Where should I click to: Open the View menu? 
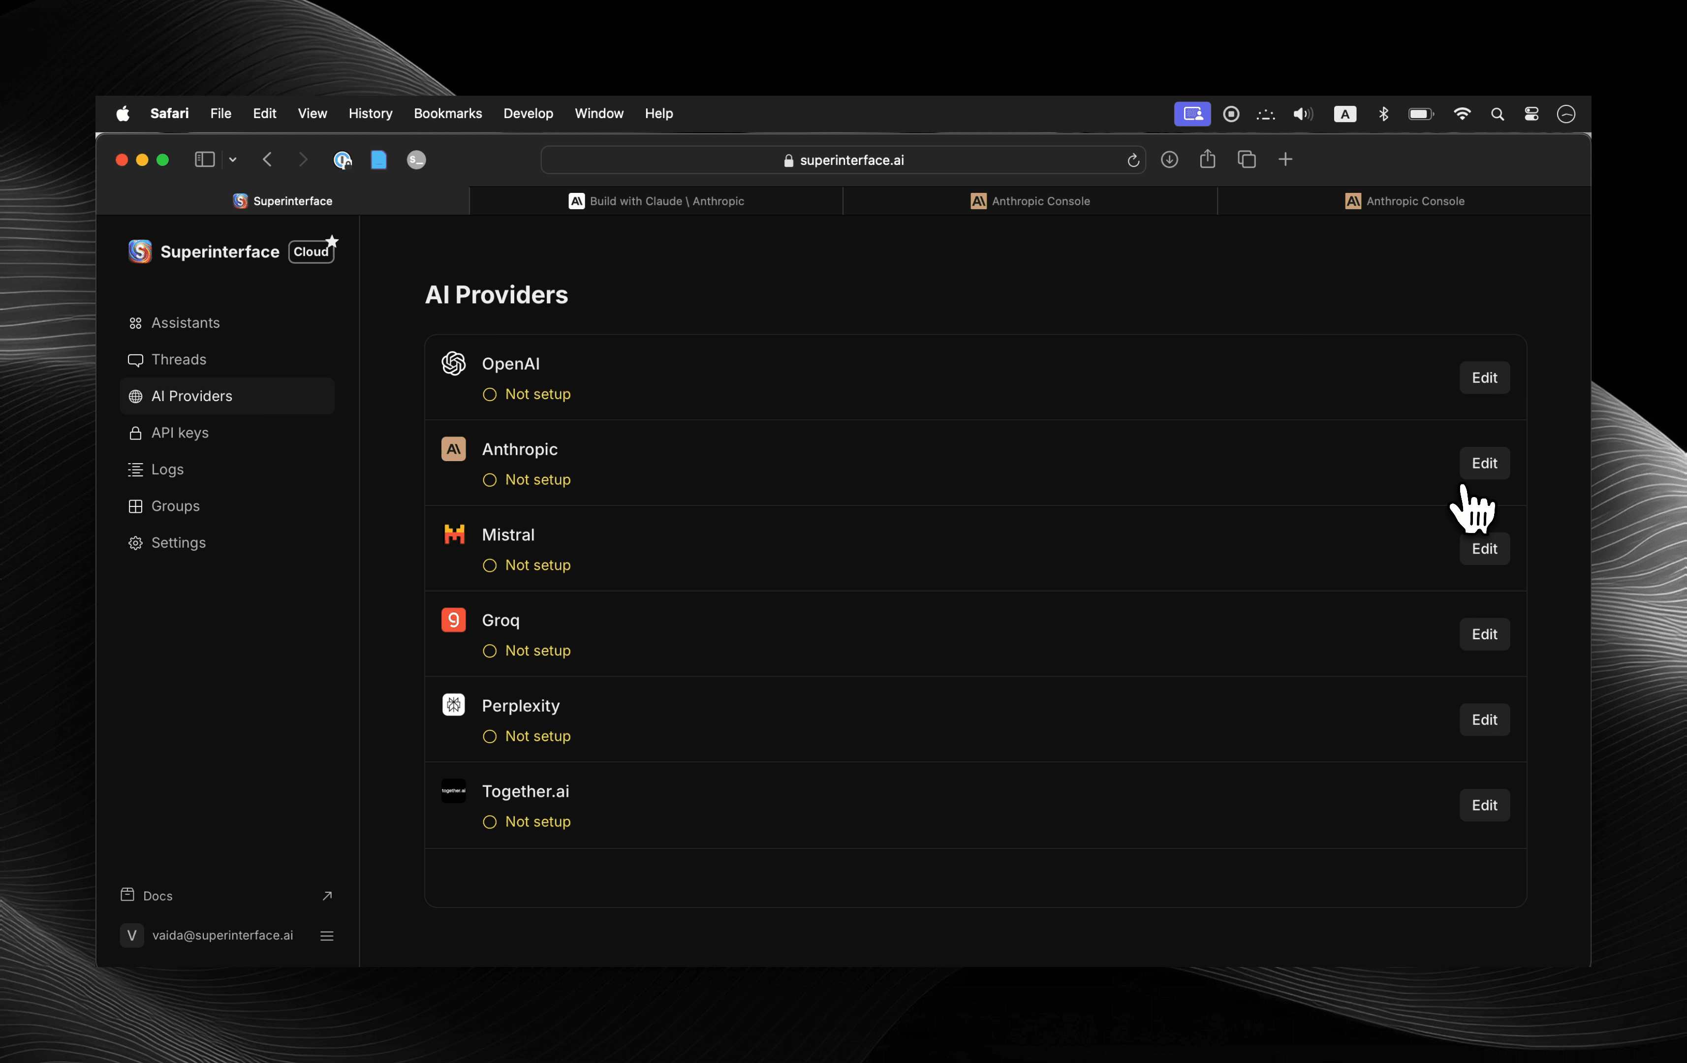(312, 114)
